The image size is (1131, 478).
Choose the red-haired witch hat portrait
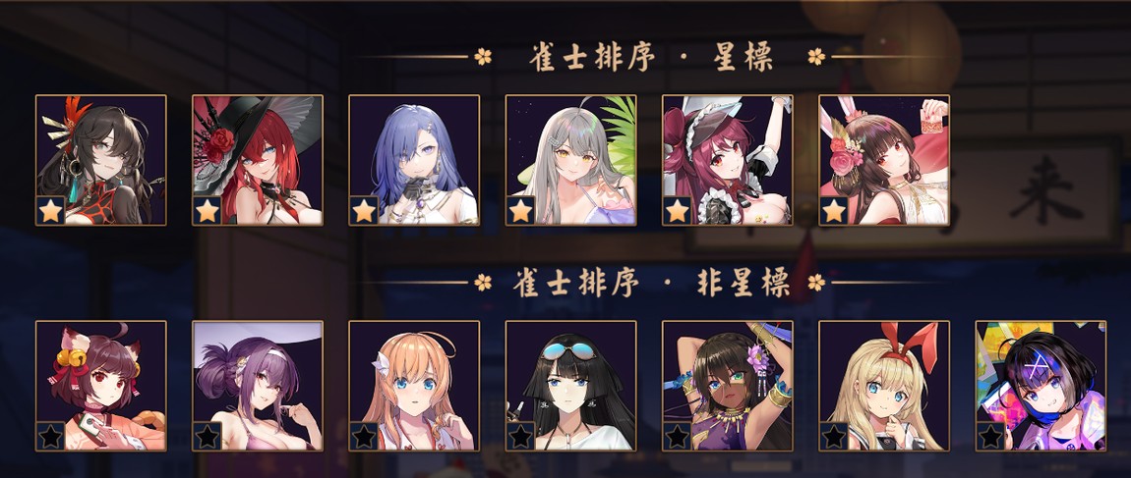(x=258, y=160)
